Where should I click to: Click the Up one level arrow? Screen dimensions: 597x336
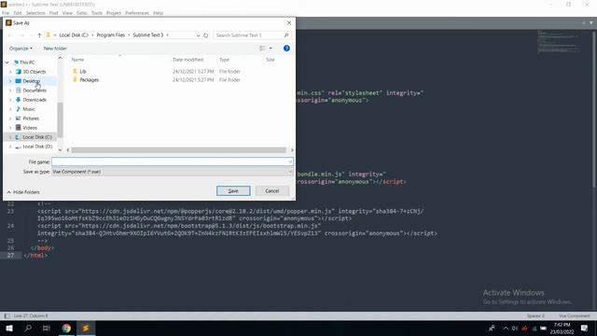click(39, 35)
